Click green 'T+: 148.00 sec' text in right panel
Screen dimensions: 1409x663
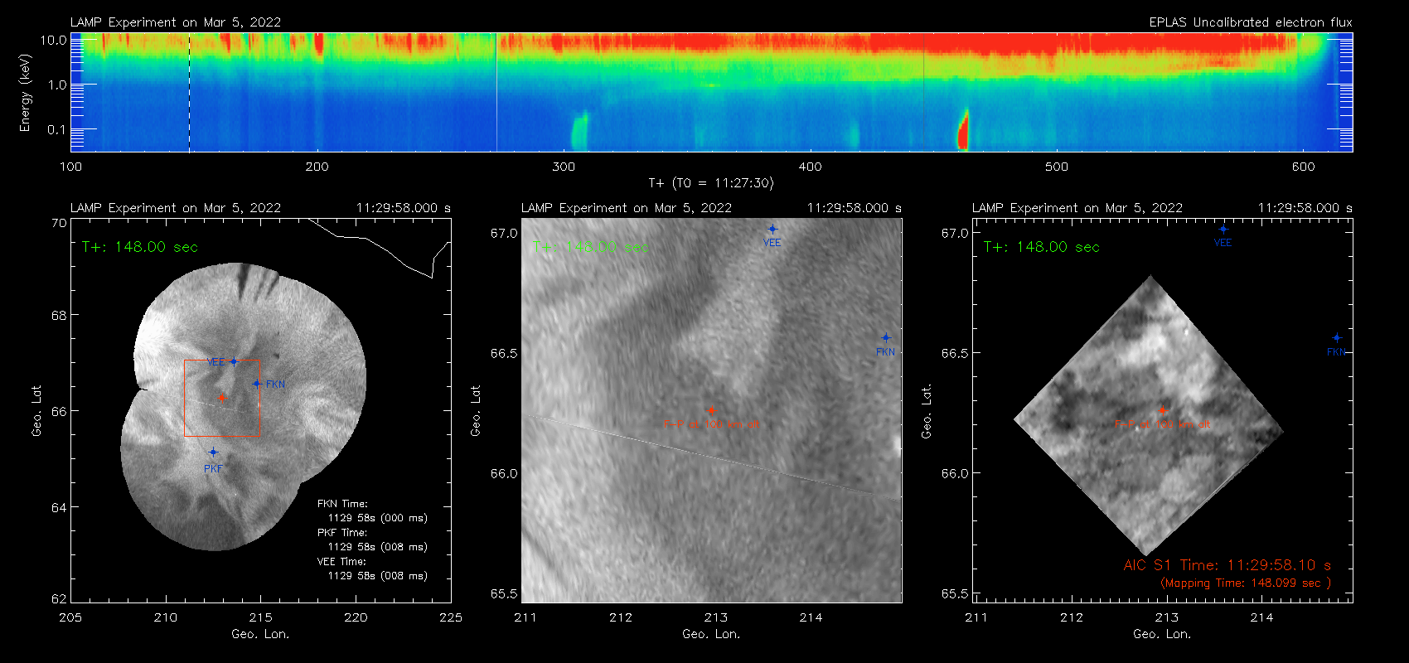click(x=1042, y=247)
